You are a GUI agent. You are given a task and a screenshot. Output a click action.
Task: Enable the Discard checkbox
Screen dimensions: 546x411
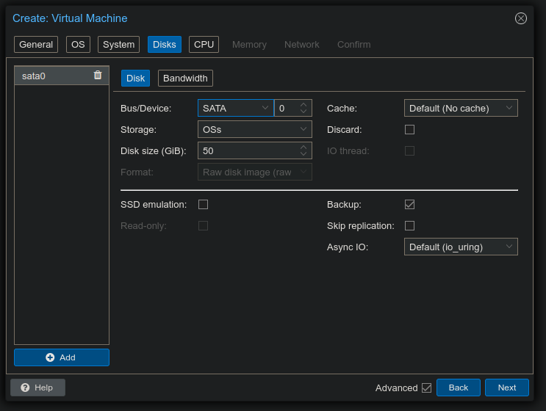point(410,129)
